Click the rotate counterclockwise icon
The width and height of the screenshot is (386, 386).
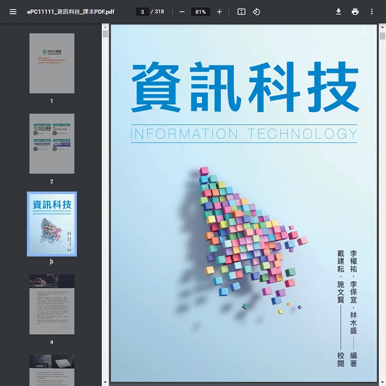(256, 12)
